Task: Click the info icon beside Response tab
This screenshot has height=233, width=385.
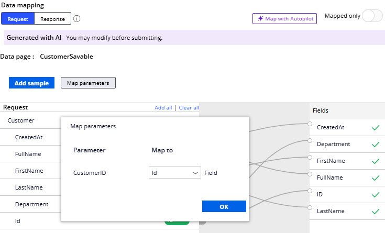Action: coord(76,19)
